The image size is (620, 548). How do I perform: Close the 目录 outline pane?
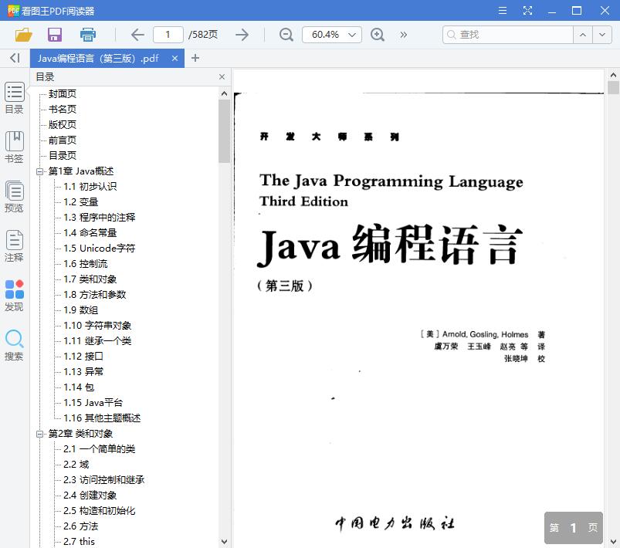coord(222,76)
